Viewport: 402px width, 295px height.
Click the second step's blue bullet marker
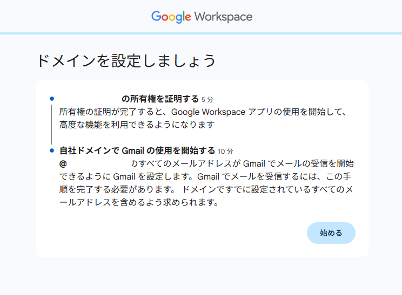(52, 150)
